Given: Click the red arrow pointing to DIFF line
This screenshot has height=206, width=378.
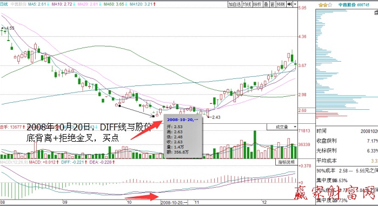Looking at the screenshot, I should tap(142, 197).
